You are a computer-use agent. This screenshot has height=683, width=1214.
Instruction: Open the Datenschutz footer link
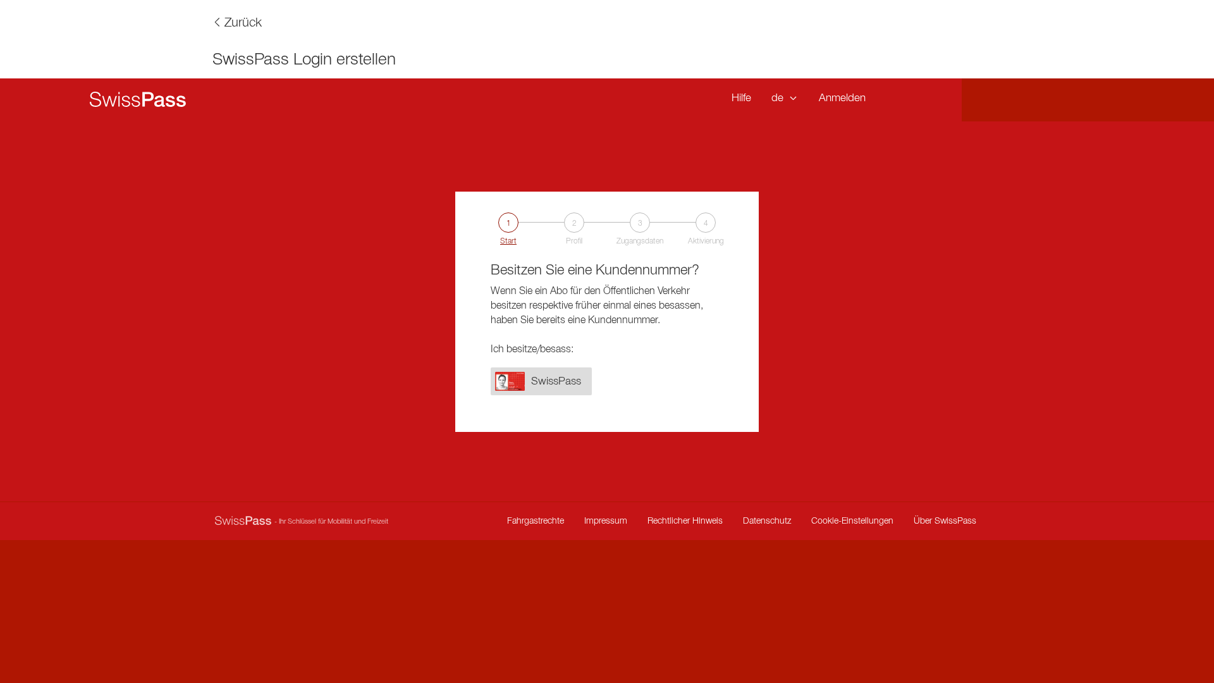tap(767, 521)
